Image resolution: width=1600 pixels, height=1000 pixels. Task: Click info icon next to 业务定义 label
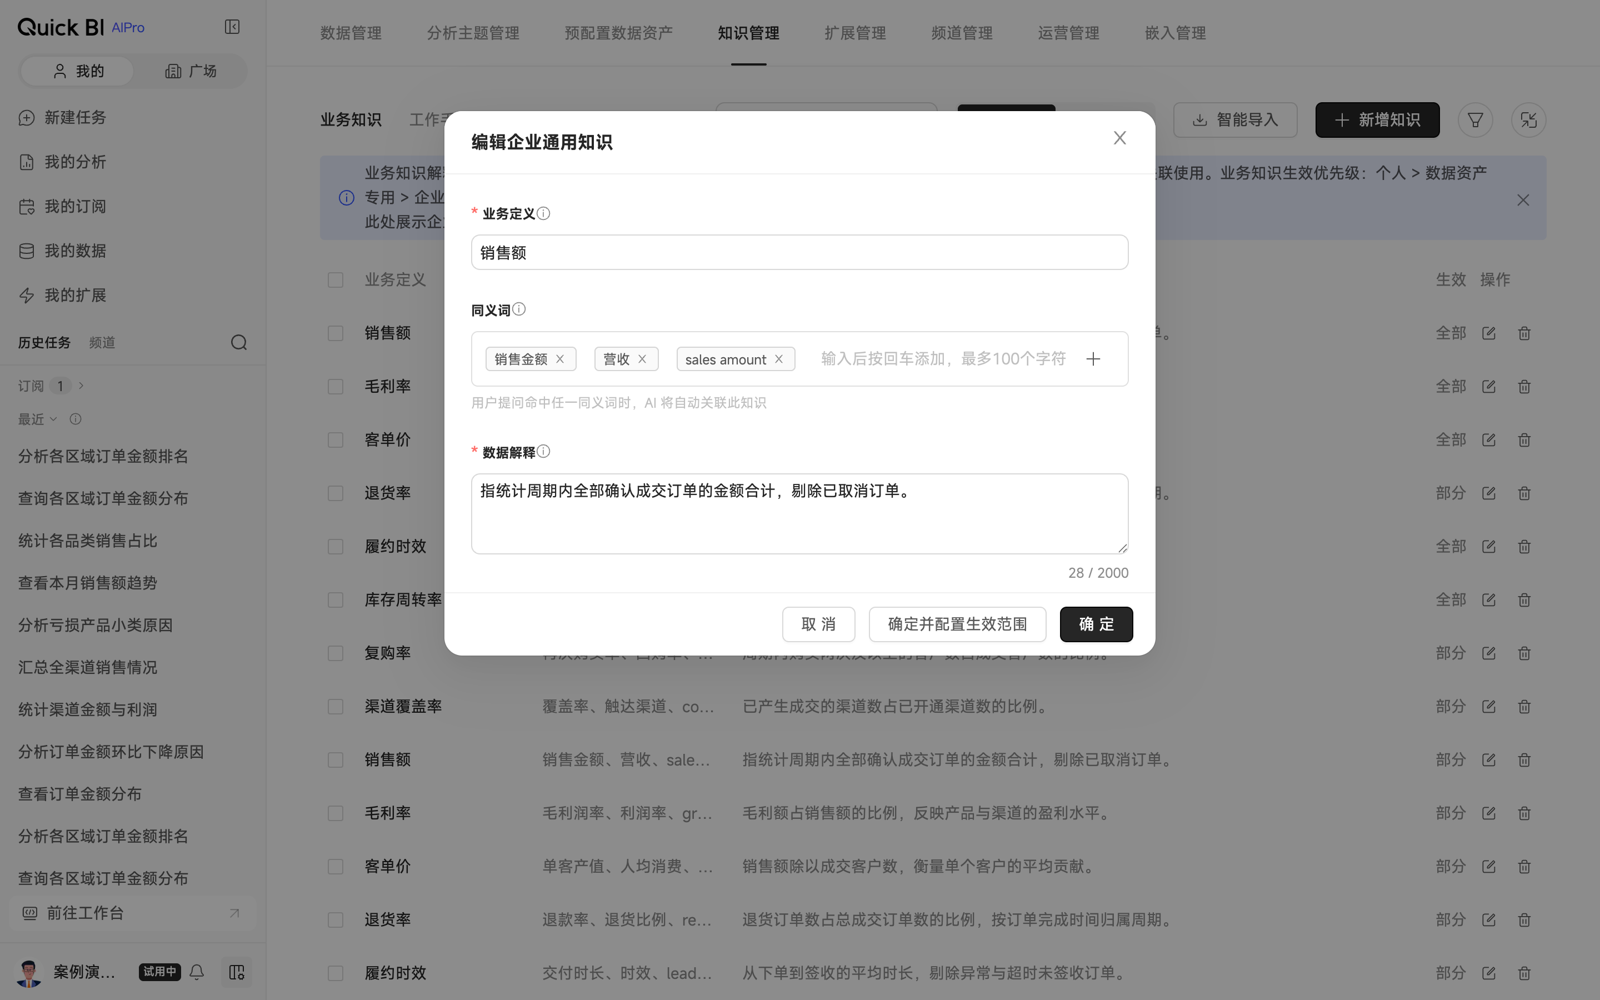click(x=543, y=213)
